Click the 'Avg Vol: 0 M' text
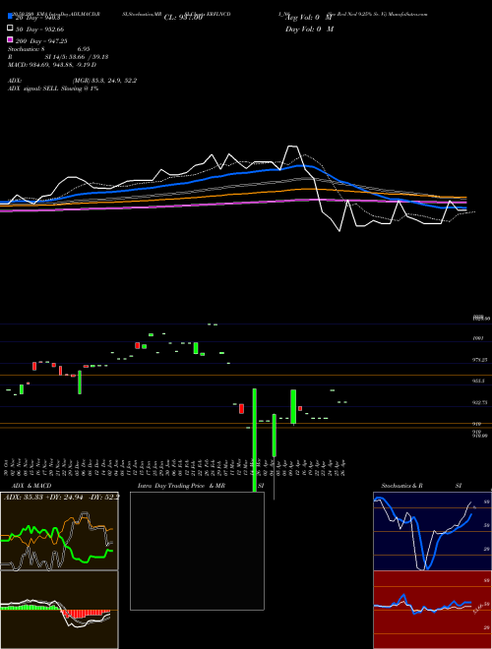This screenshot has height=649, width=492. point(309,18)
